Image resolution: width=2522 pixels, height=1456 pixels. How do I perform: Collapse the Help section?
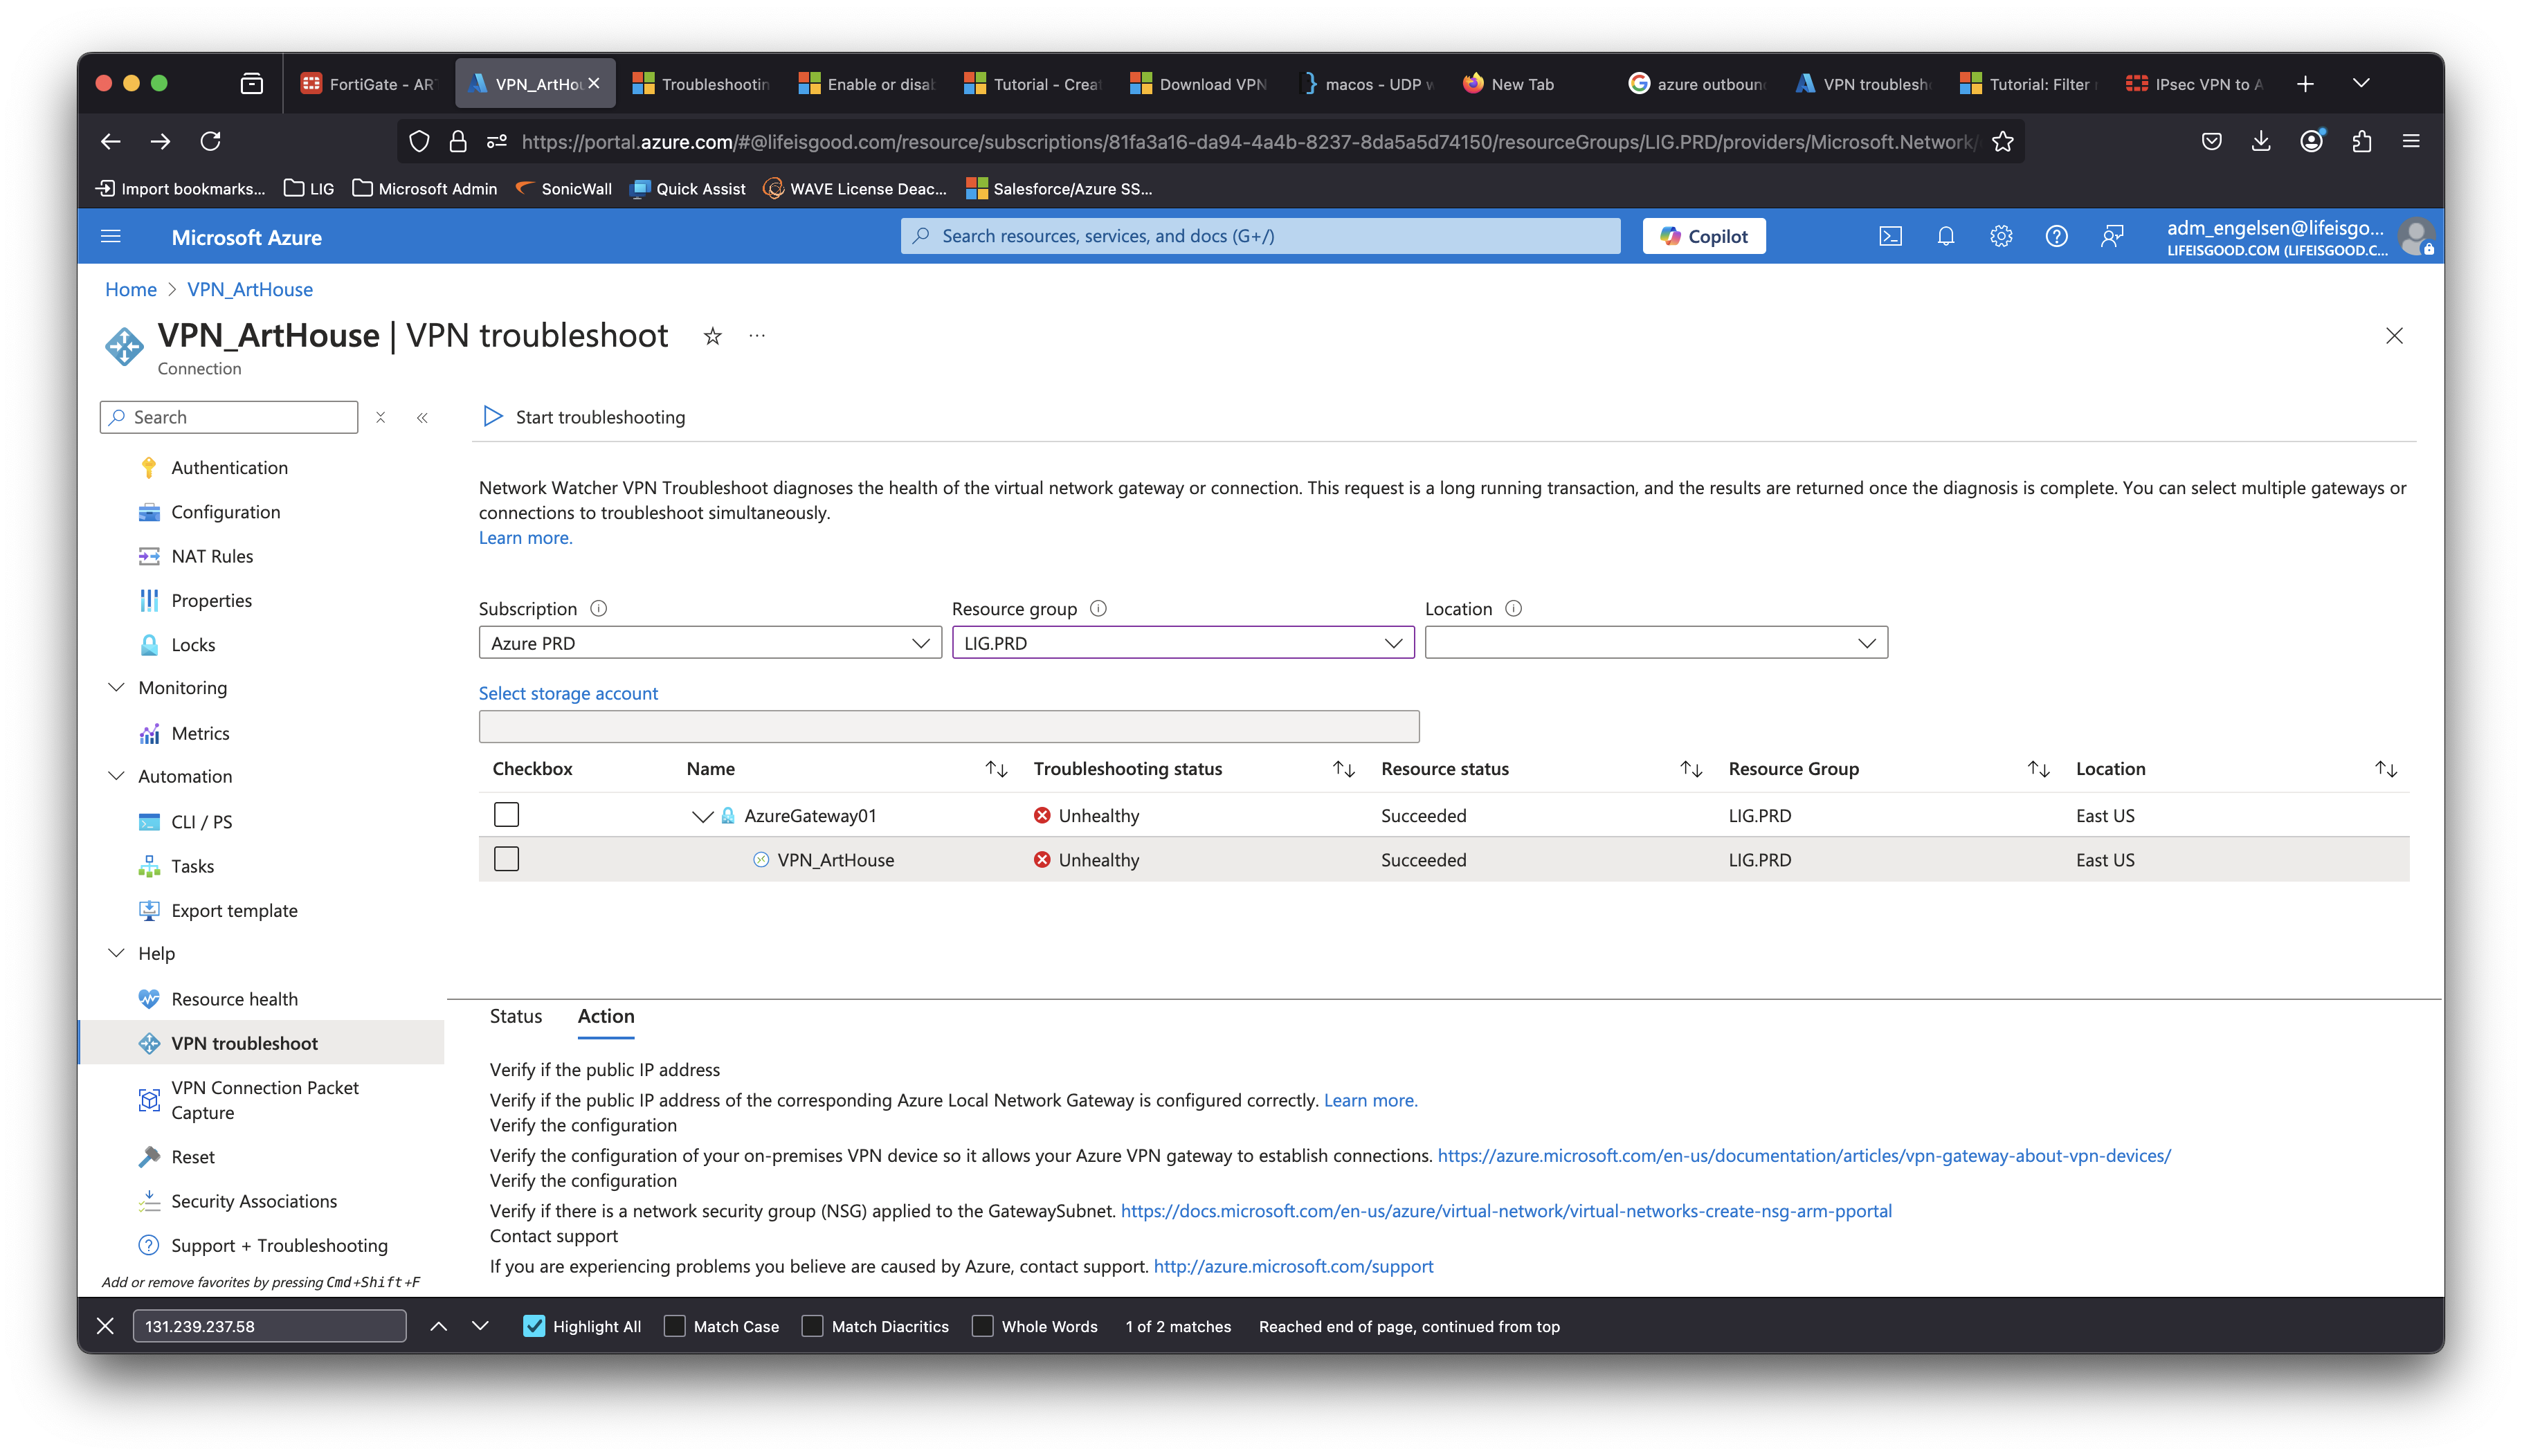coord(116,953)
